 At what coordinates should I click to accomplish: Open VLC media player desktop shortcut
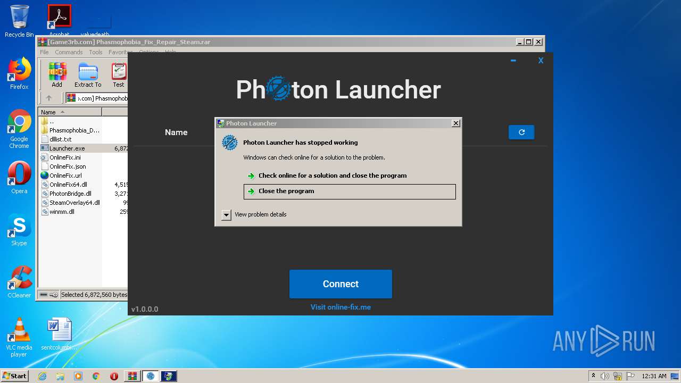pyautogui.click(x=19, y=337)
